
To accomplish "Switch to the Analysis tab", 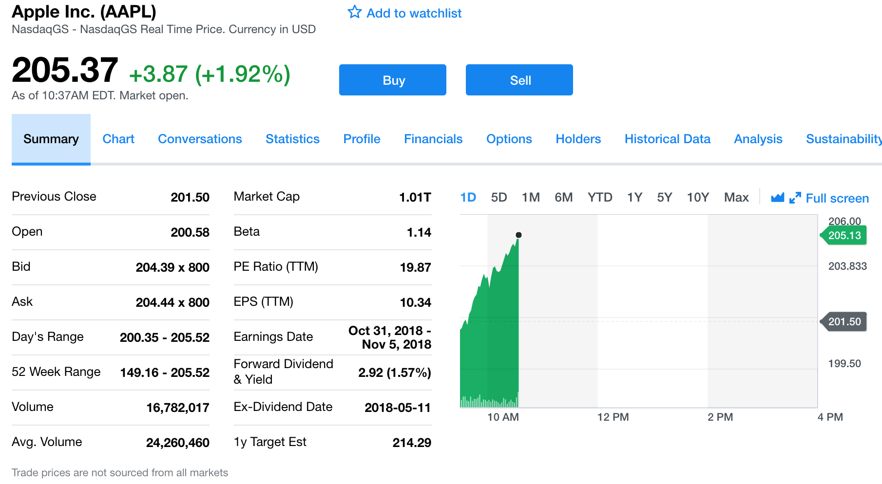I will pyautogui.click(x=758, y=139).
